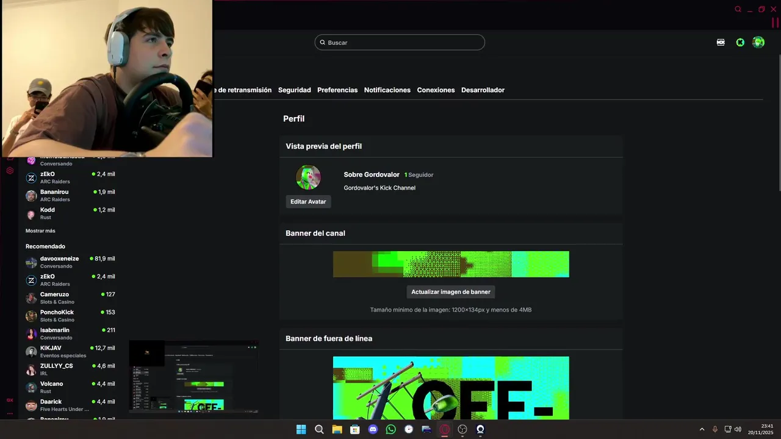
Task: Expand followed channels with Mostrar más
Action: pyautogui.click(x=40, y=230)
